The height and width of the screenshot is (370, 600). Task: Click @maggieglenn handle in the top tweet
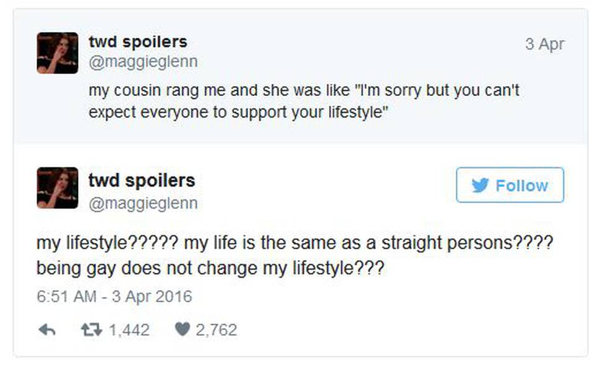point(143,62)
